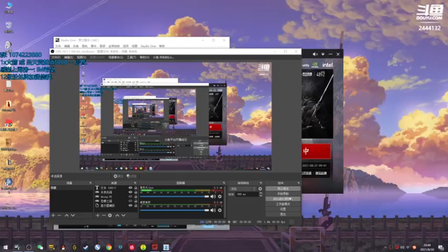Viewport: 448px width, 252px height.
Task: Open OBS 视图(V) View menu
Action: [81, 58]
